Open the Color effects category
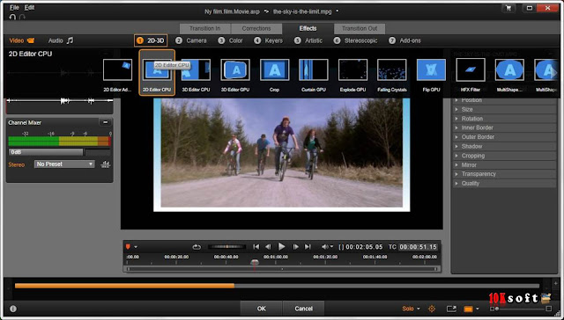This screenshot has height=320, width=564. tap(230, 40)
